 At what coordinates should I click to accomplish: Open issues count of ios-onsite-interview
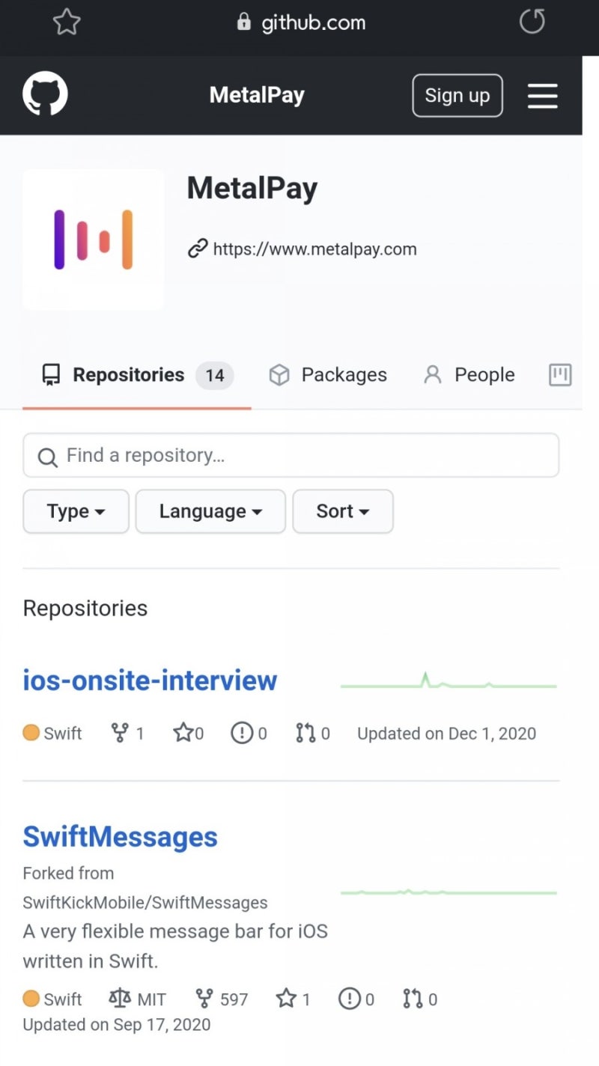pyautogui.click(x=249, y=734)
